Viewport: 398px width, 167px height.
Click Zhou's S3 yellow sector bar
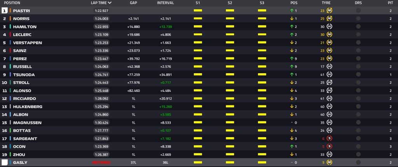click(x=262, y=155)
